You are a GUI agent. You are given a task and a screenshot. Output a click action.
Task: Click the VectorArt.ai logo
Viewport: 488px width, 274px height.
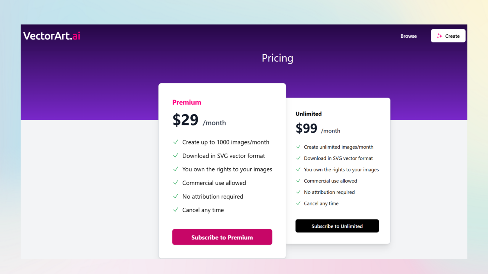(52, 36)
